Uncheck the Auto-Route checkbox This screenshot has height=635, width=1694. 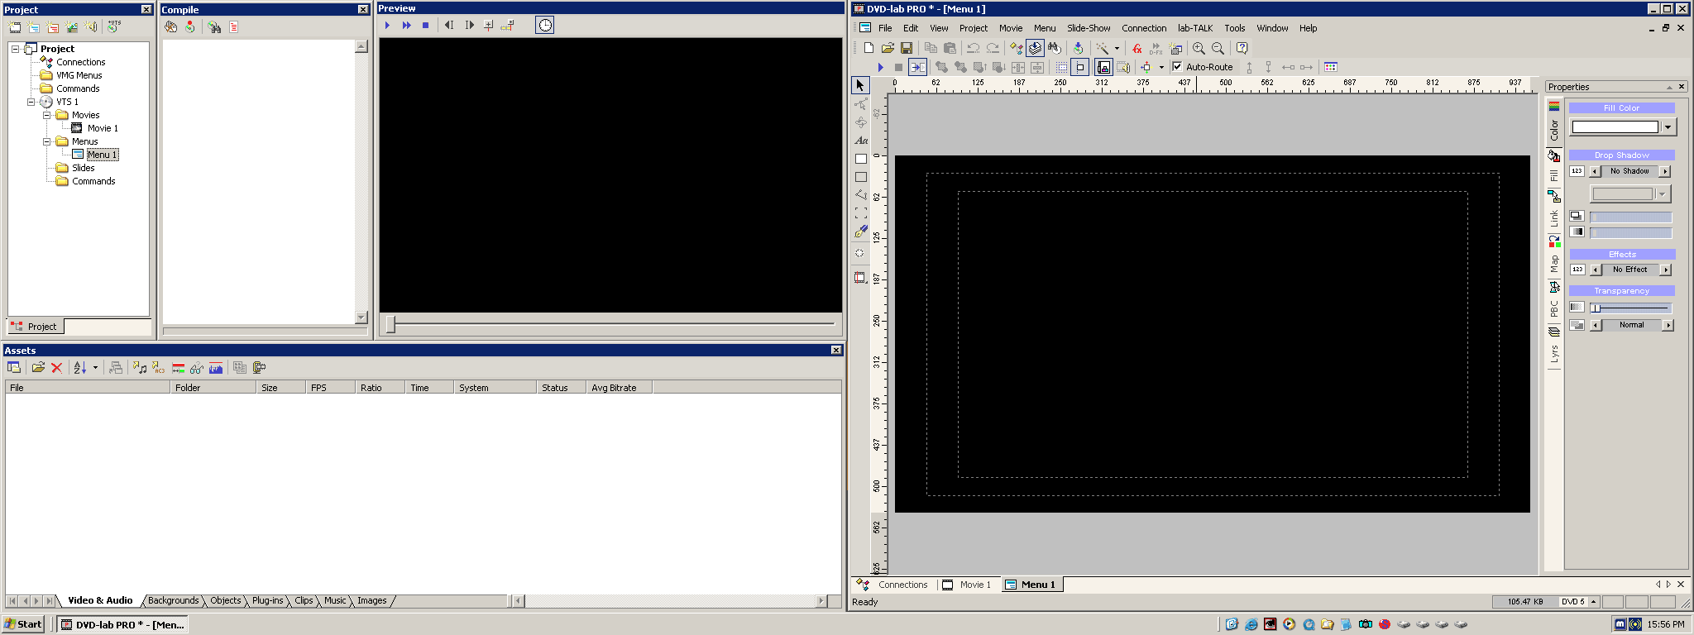pos(1177,67)
